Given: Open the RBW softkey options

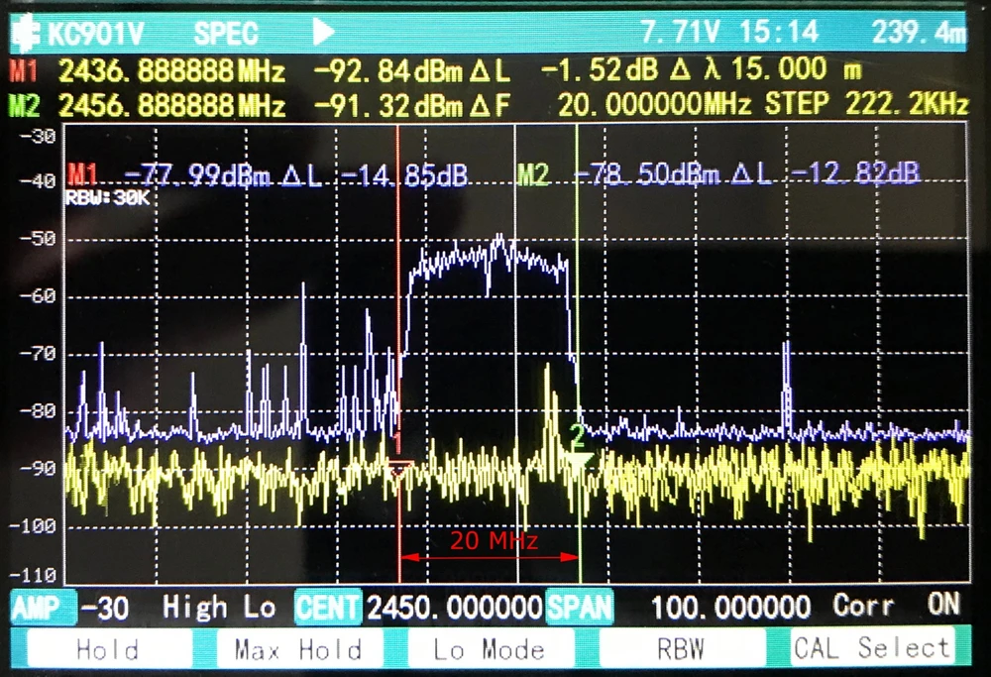Looking at the screenshot, I should click(681, 650).
